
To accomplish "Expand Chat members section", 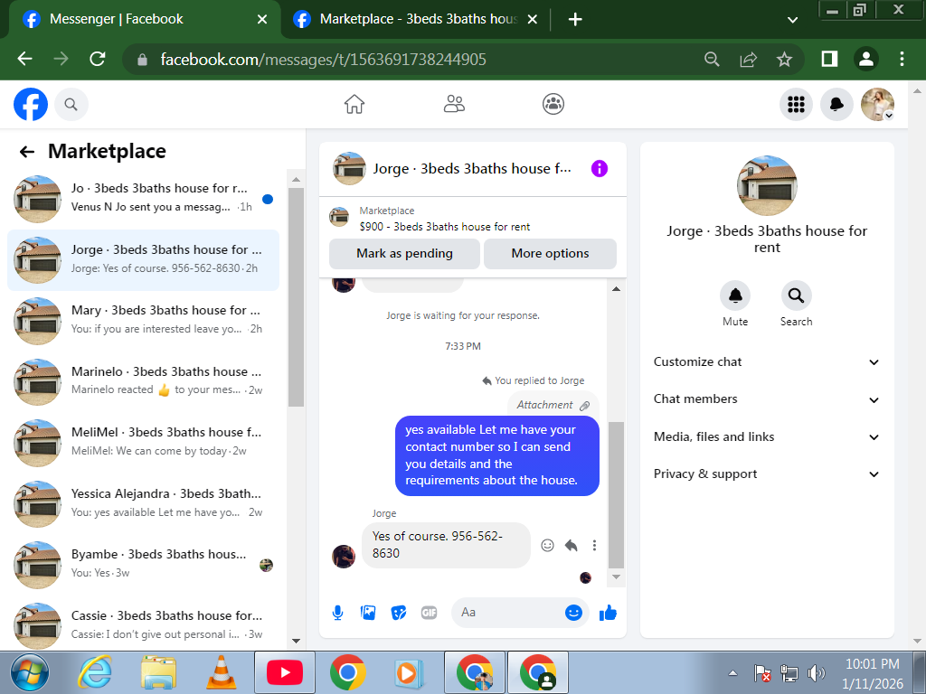I will tap(767, 399).
